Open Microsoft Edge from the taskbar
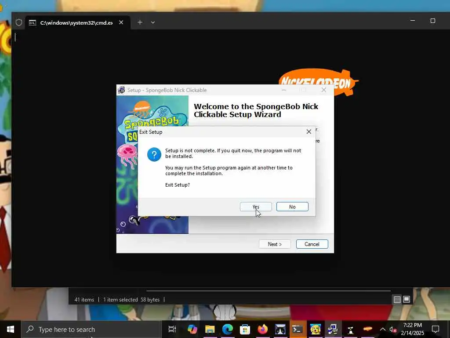Viewport: 450px width, 338px height. pyautogui.click(x=227, y=329)
